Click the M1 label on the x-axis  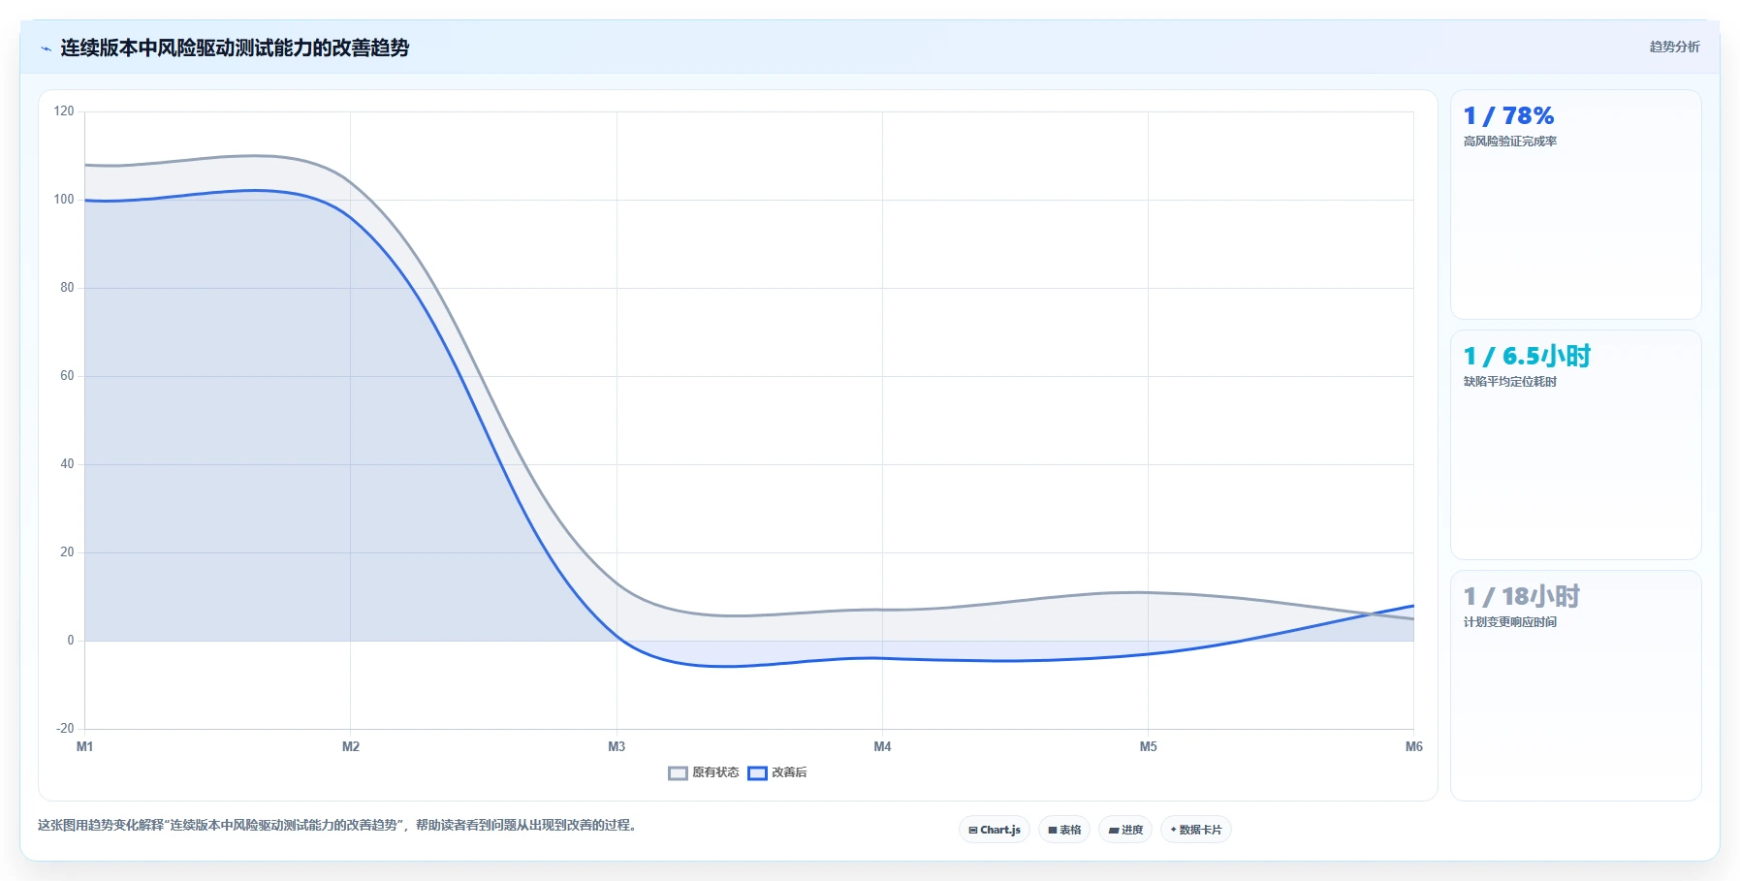pyautogui.click(x=85, y=746)
